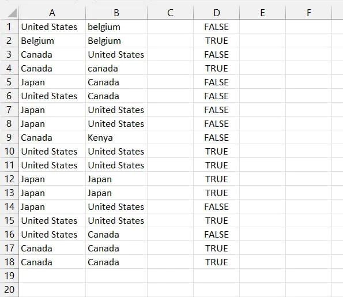The height and width of the screenshot is (297, 343).
Task: Select row 1 header
Action: coord(9,27)
